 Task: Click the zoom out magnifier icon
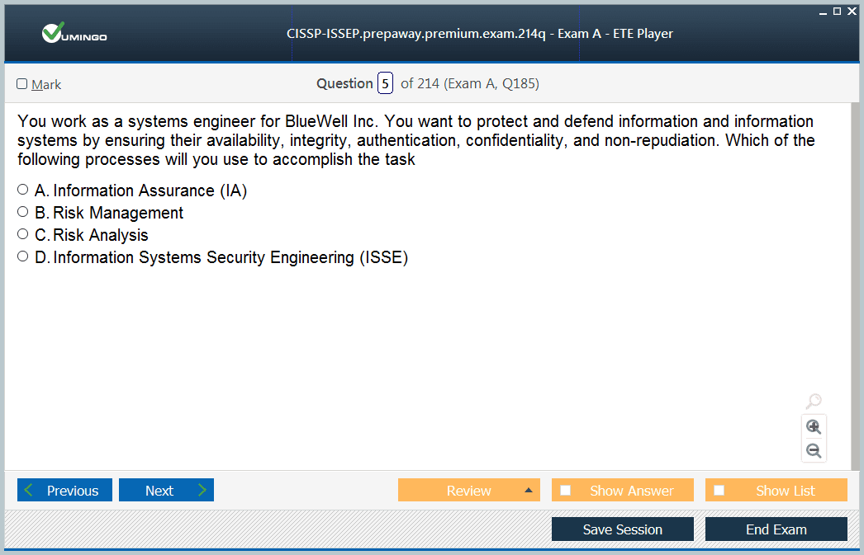pyautogui.click(x=814, y=450)
